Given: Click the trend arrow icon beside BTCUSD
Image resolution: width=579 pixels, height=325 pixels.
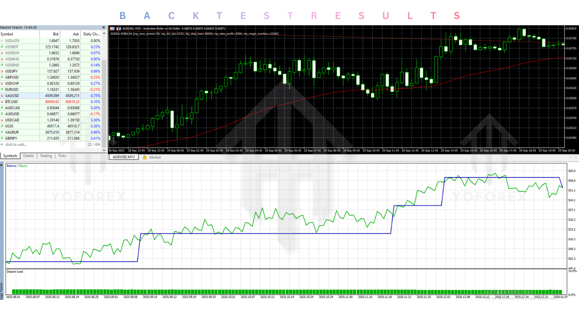Looking at the screenshot, I should pyautogui.click(x=3, y=101).
